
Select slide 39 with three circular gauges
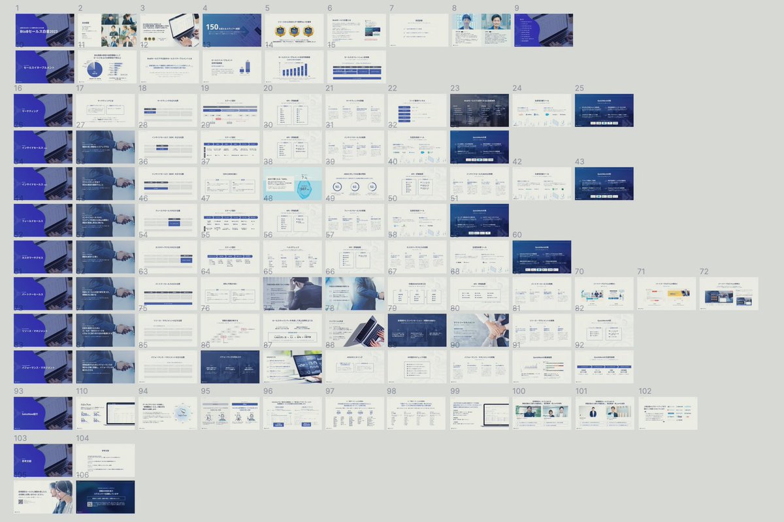click(x=356, y=184)
